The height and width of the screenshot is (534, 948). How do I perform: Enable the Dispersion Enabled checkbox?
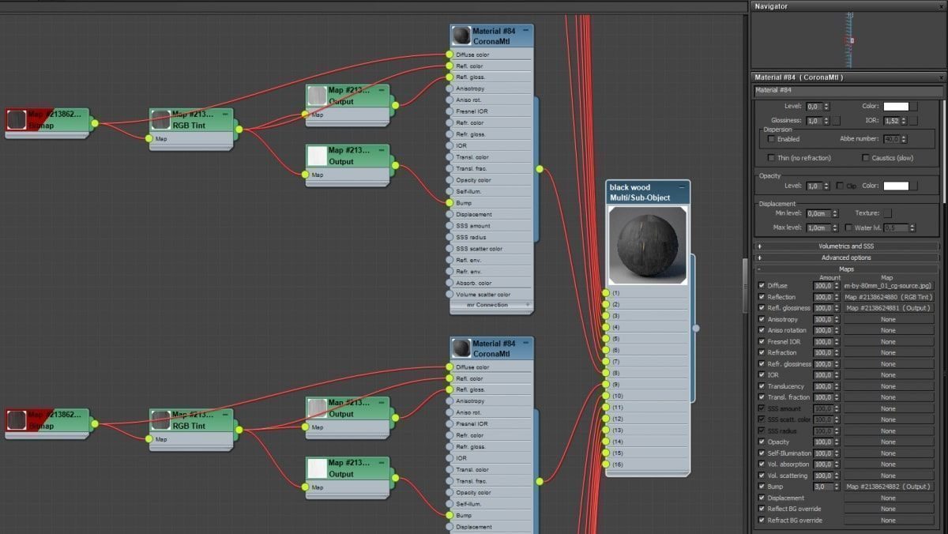772,139
